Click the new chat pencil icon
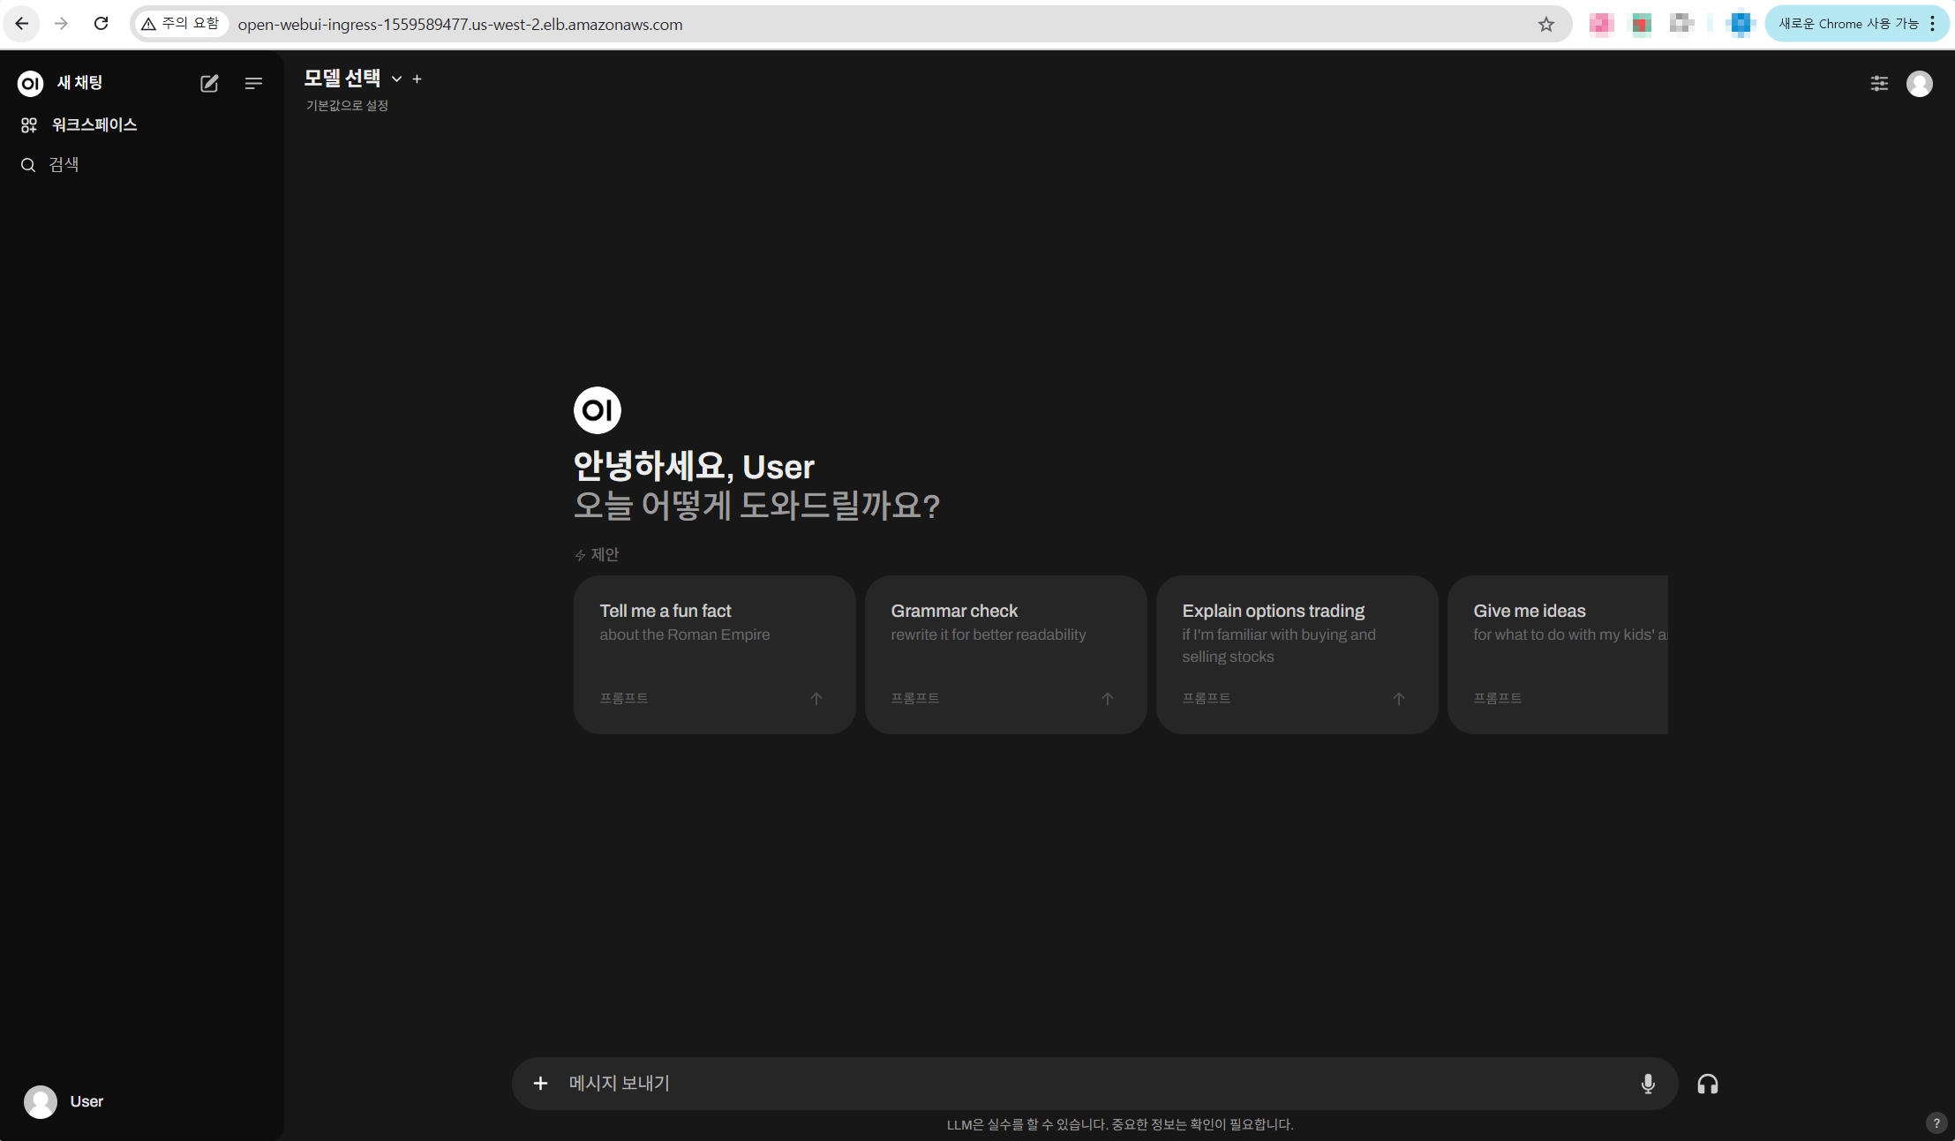The image size is (1955, 1141). pos(209,84)
